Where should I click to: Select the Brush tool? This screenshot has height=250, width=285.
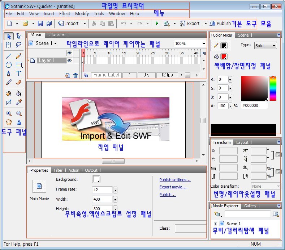[9, 82]
